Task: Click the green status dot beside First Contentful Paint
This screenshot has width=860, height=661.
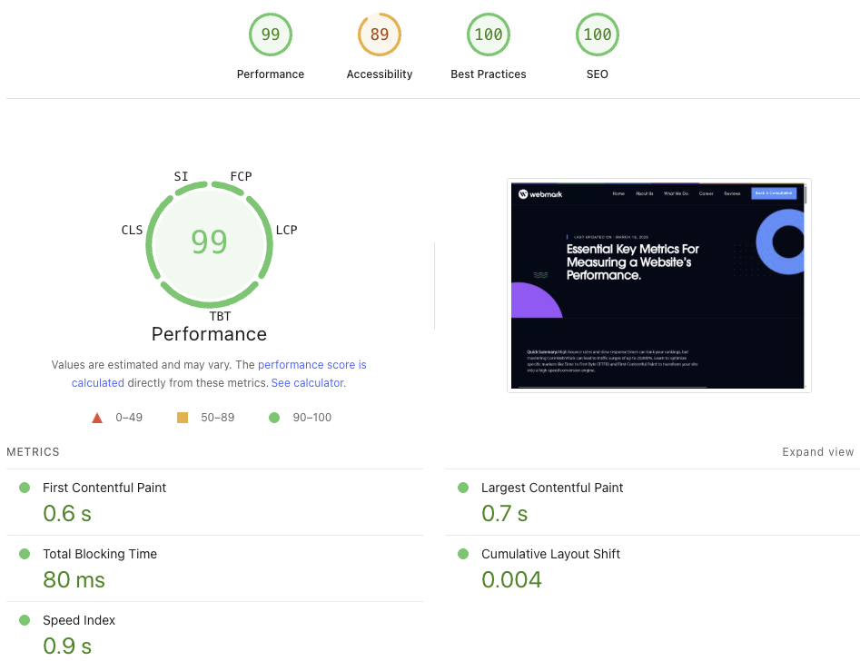Action: pos(25,488)
